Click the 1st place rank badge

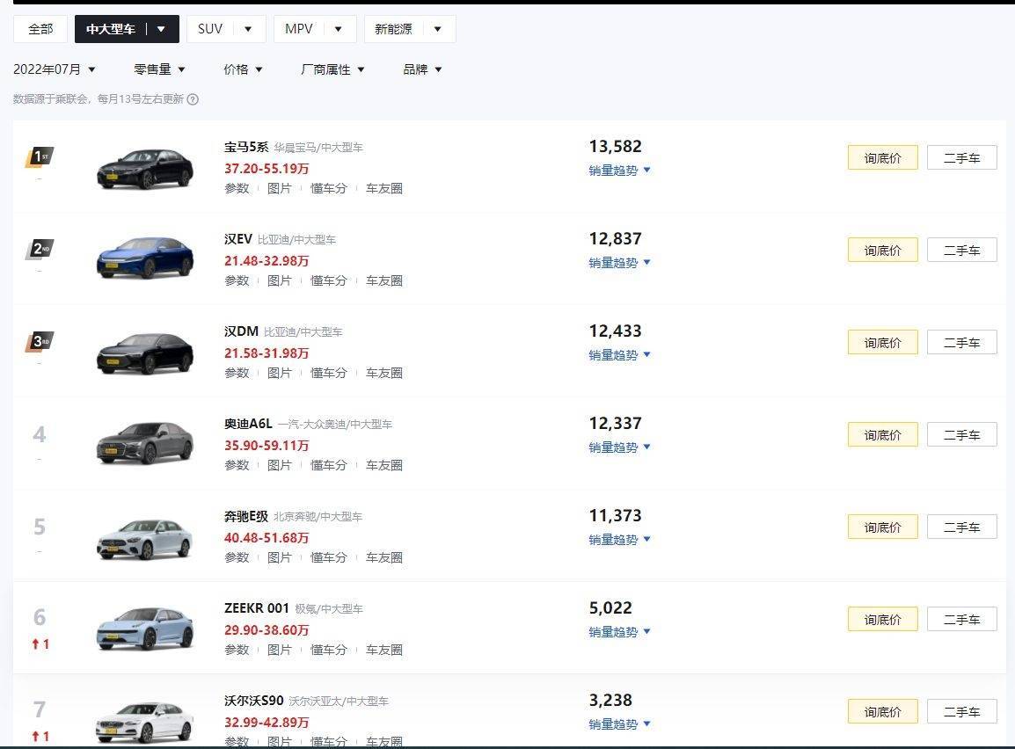pos(40,156)
